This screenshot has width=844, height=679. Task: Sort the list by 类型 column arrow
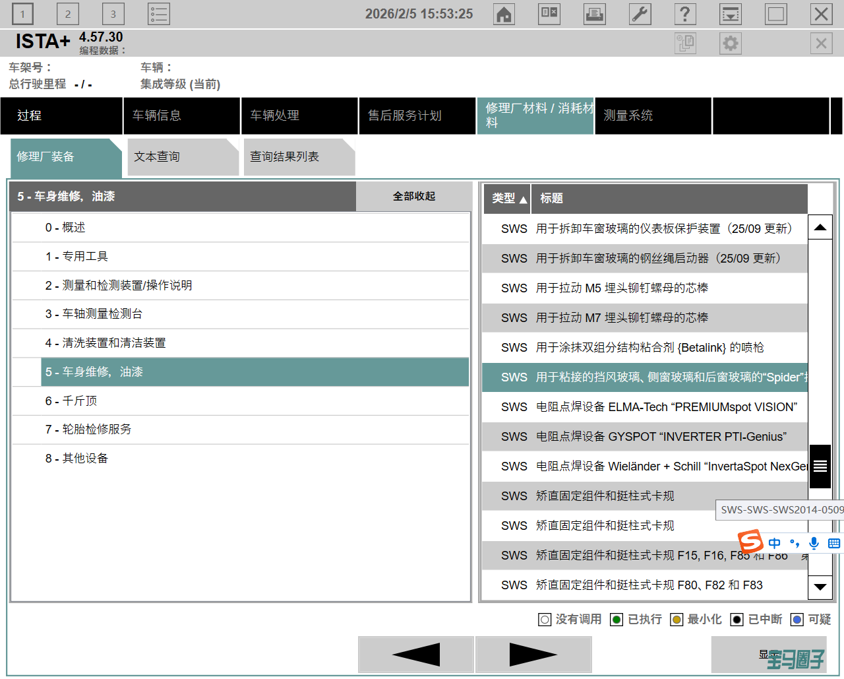pyautogui.click(x=523, y=199)
